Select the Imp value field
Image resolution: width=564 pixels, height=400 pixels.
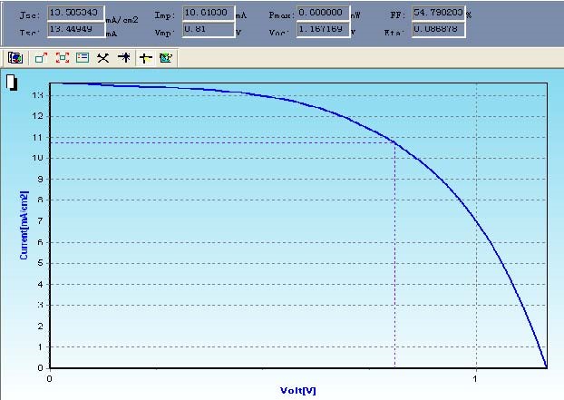(x=208, y=14)
